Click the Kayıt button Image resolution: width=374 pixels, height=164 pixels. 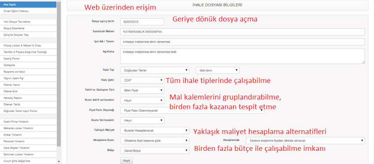point(126,160)
